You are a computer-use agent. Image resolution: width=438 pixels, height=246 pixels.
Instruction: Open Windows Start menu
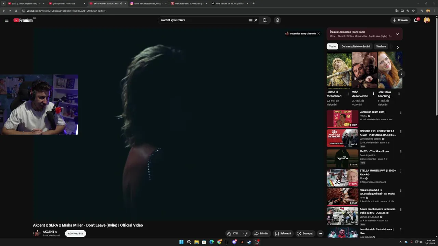pos(181,242)
